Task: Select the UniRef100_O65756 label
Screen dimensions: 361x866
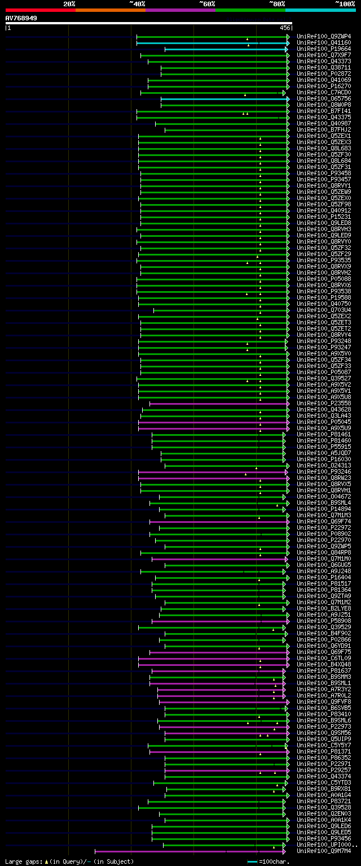Action: [x=323, y=98]
